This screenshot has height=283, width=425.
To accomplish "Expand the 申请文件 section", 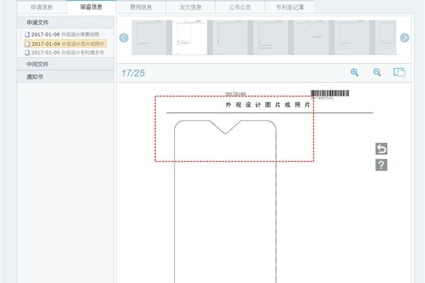I will (x=38, y=23).
